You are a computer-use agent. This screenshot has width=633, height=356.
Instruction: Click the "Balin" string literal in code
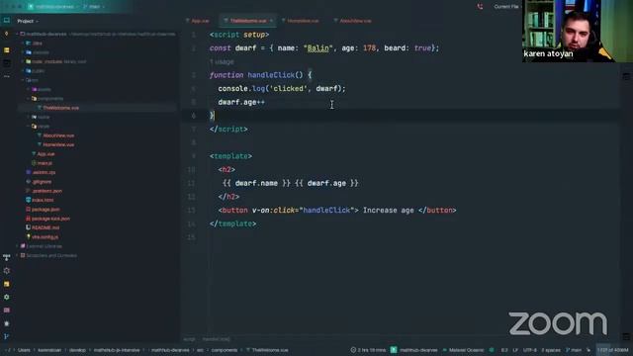pyautogui.click(x=317, y=48)
